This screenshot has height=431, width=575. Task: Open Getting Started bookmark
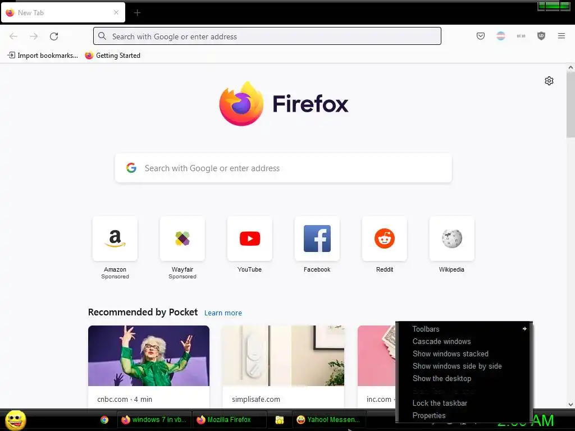click(x=112, y=56)
